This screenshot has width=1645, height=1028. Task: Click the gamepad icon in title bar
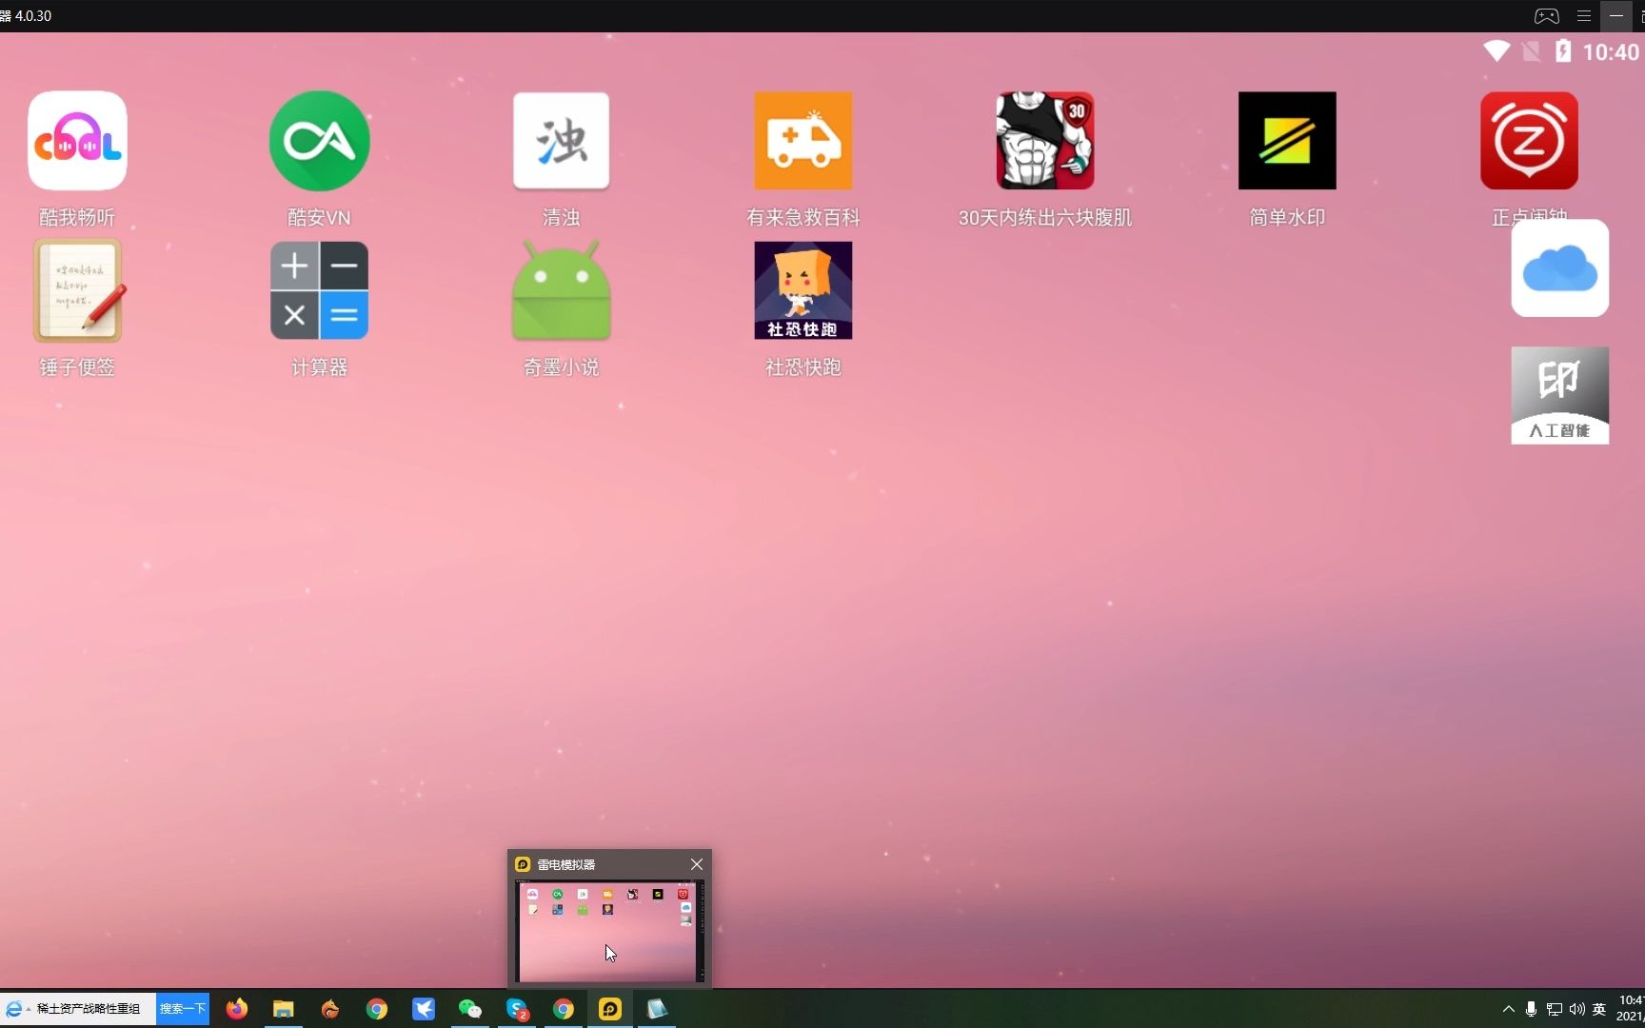pos(1546,16)
